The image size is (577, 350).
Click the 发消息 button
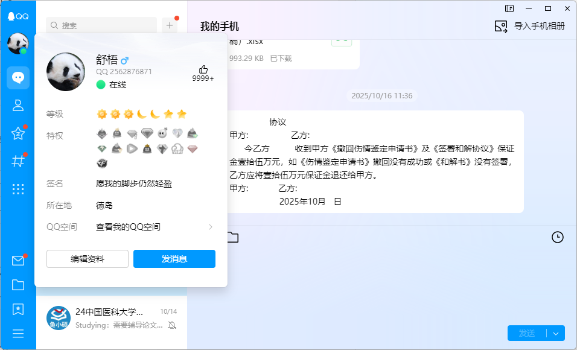pos(174,259)
